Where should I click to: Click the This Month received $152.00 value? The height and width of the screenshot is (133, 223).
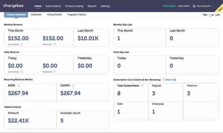(53, 38)
